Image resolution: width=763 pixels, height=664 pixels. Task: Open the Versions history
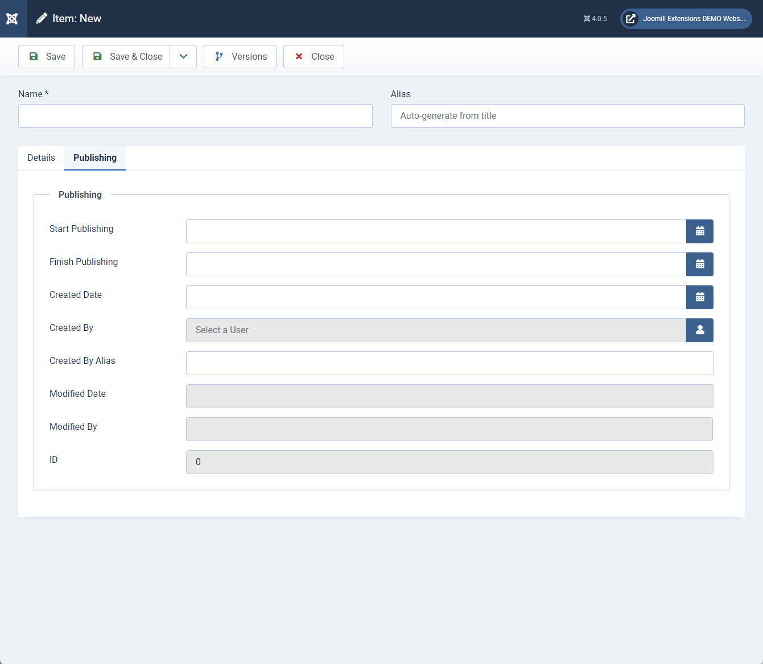point(240,57)
